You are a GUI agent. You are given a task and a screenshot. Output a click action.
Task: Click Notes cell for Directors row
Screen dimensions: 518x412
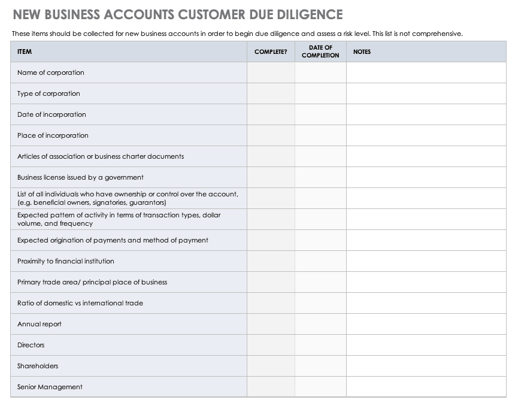(426, 345)
